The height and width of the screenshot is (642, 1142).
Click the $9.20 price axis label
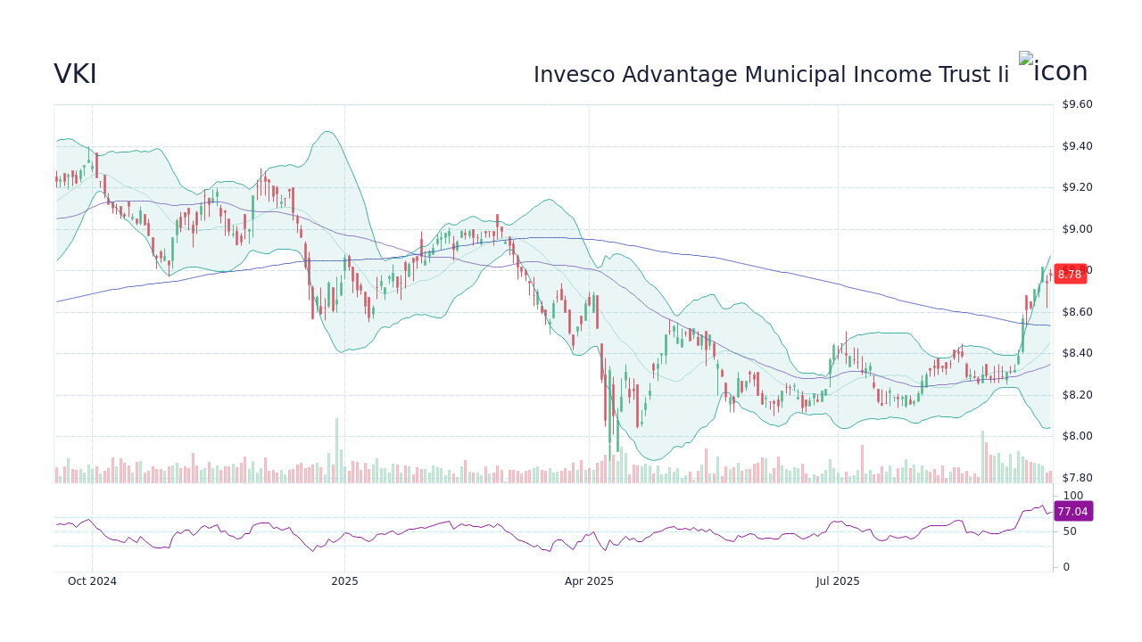click(1077, 187)
